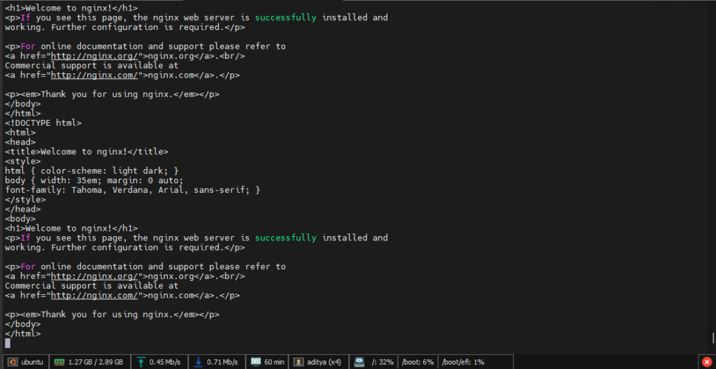Viewport: 716px width, 369px height.
Task: Select the 0.45 Mb/s upload speed segment
Action: tap(164, 362)
